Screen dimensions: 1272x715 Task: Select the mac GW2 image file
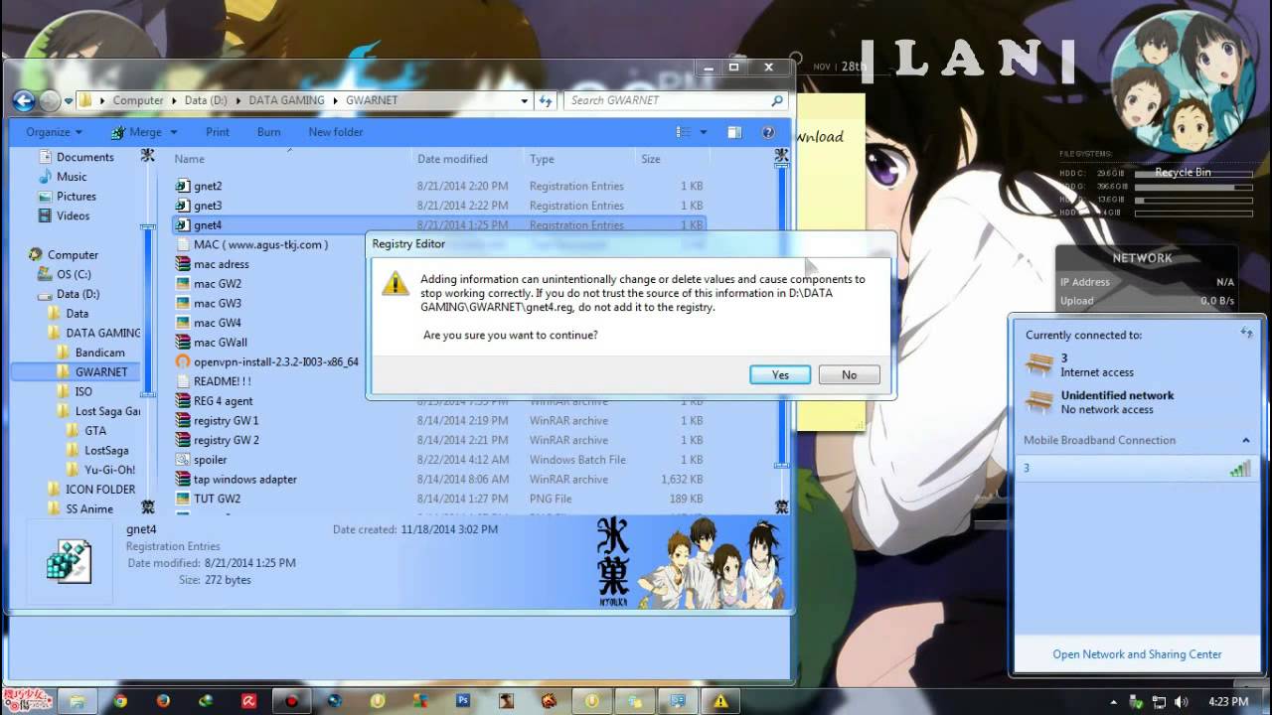[217, 284]
